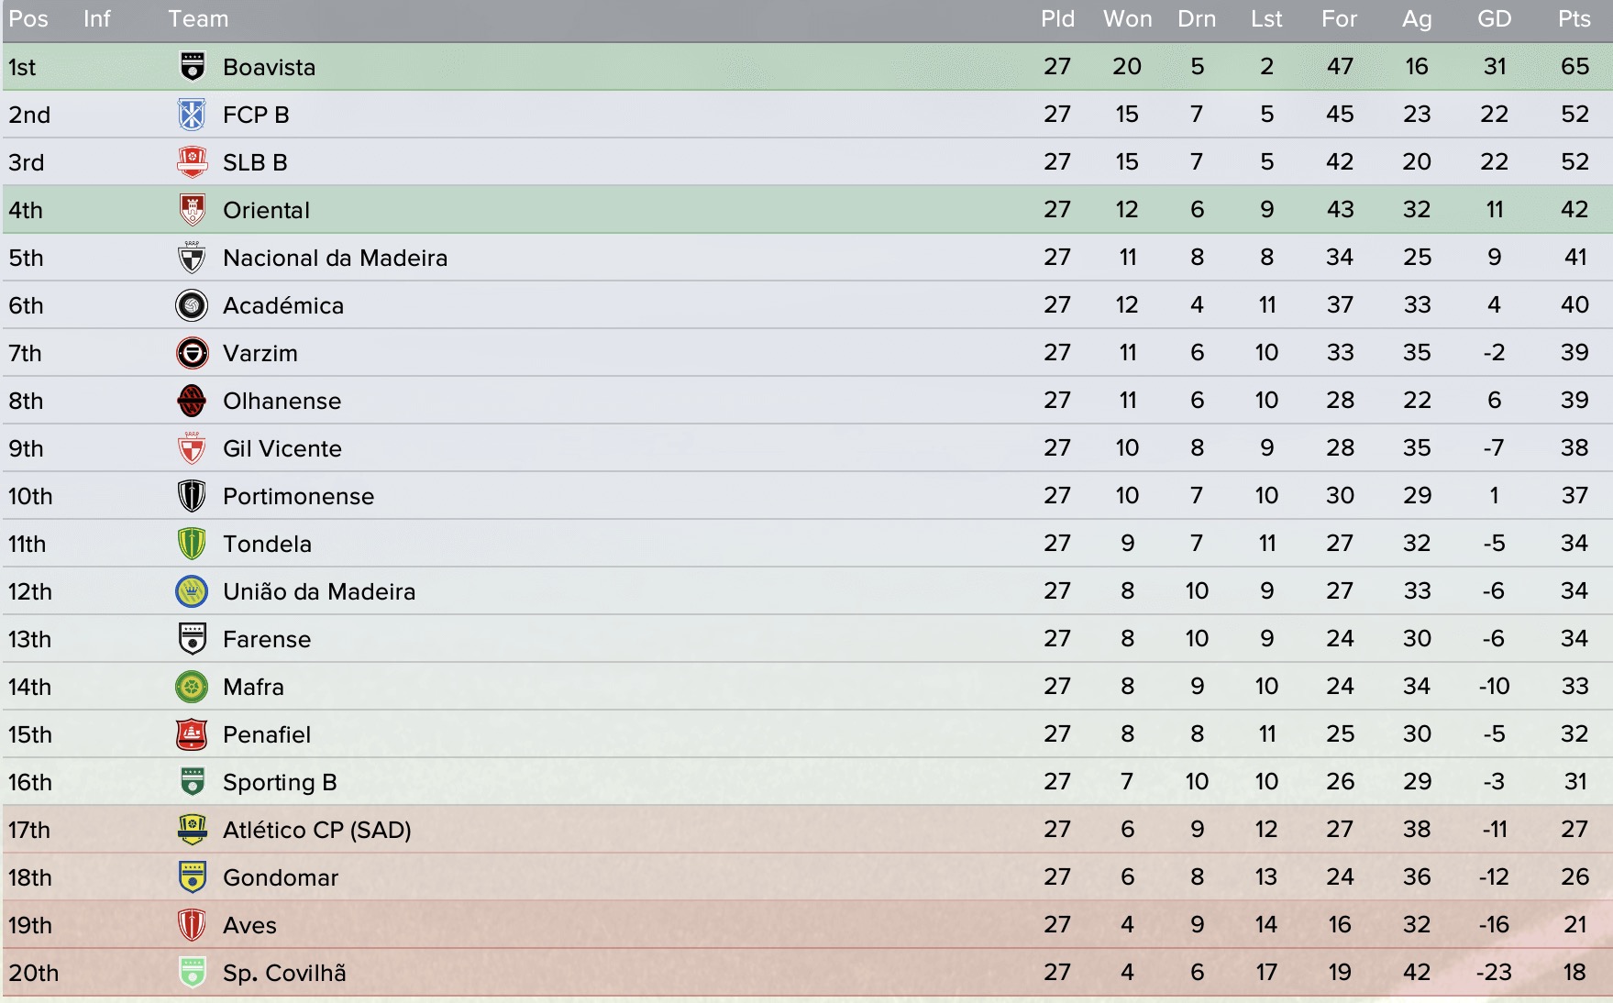Select the Oriental club crest icon
Screen dimensions: 1613x1003
click(192, 210)
